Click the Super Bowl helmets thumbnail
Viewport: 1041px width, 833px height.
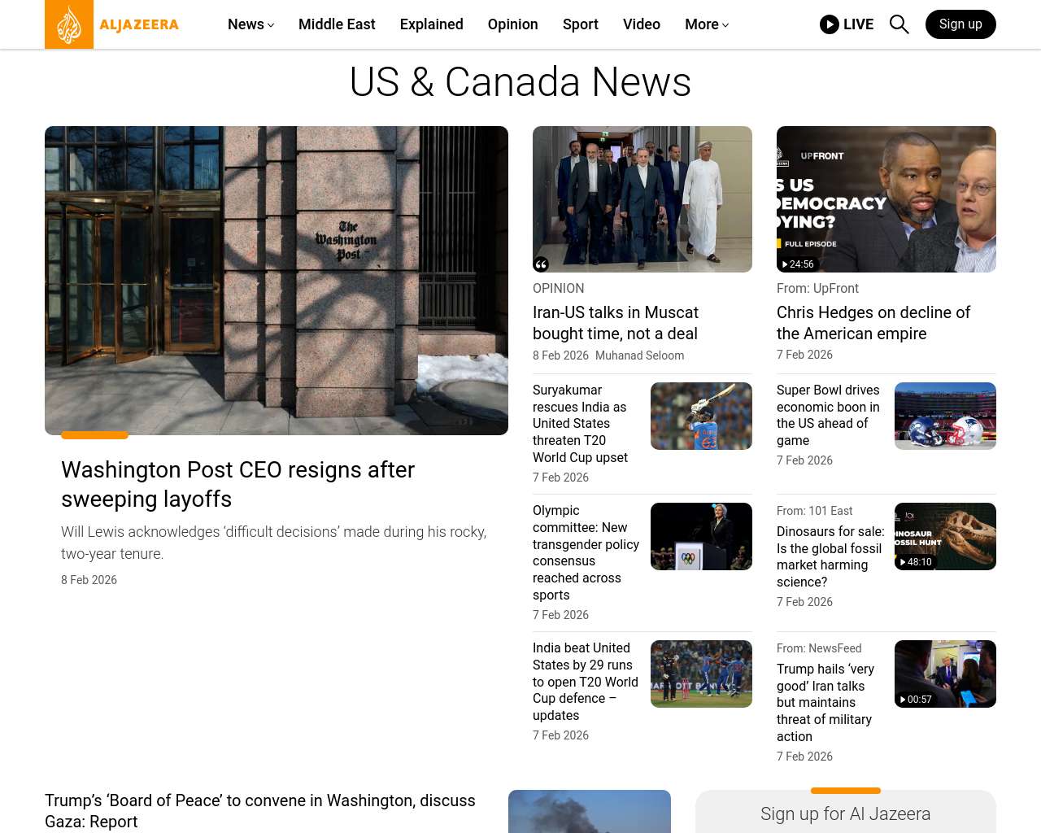pos(945,416)
